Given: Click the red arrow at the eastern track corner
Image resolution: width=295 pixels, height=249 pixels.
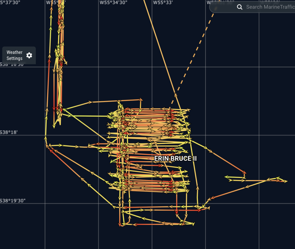Looking at the screenshot, I should click(245, 172).
